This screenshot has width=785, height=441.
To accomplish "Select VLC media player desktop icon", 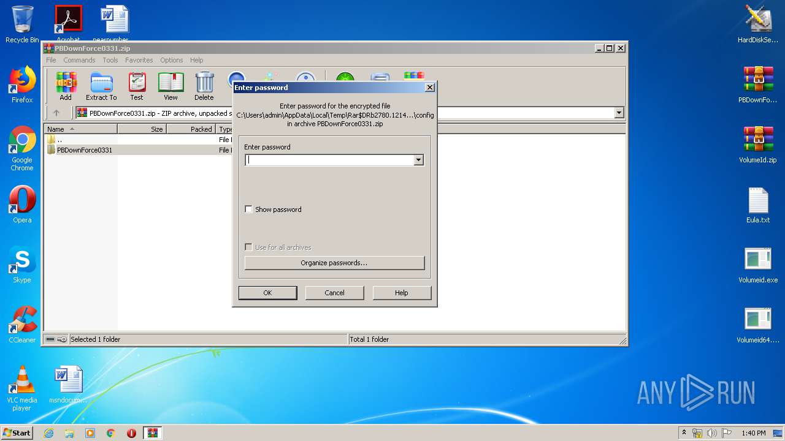I will tap(22, 388).
